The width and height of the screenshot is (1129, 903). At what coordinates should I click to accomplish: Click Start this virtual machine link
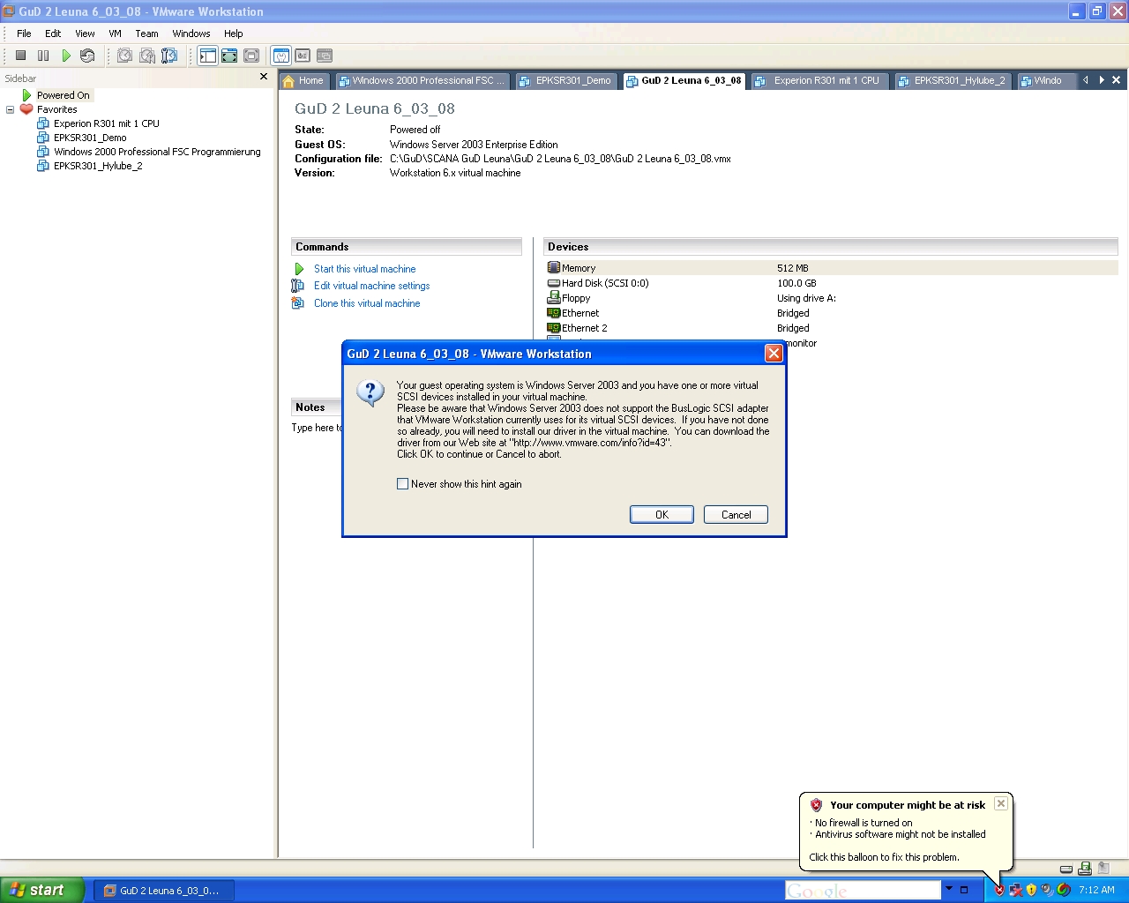(364, 269)
